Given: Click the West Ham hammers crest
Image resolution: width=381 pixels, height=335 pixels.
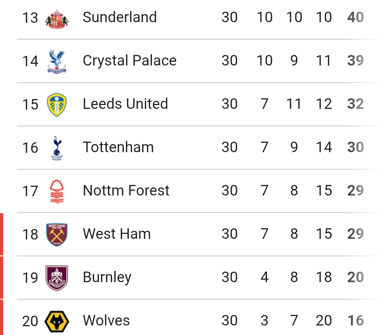Looking at the screenshot, I should (x=56, y=235).
